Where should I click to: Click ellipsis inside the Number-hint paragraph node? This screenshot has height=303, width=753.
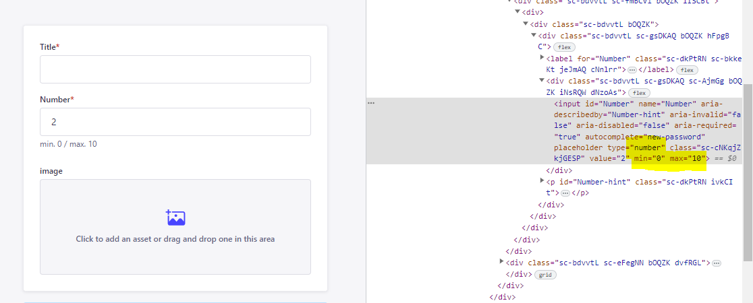pyautogui.click(x=565, y=193)
